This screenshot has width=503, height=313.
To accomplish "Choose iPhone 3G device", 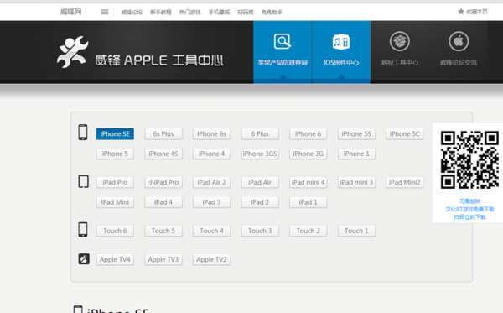I will [x=308, y=154].
